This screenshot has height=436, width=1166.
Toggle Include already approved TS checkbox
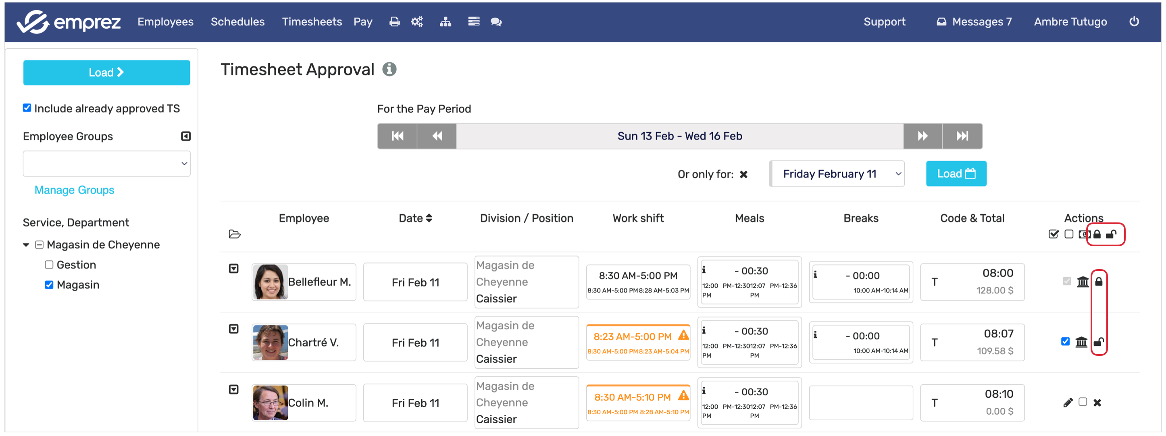(x=27, y=108)
